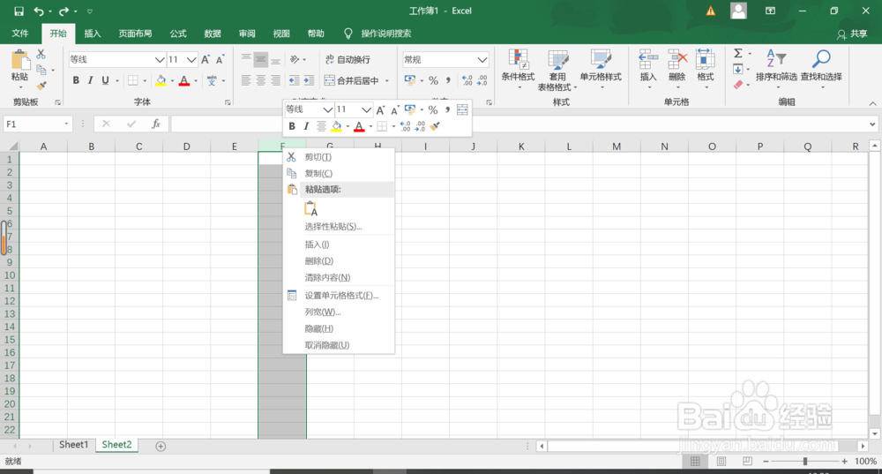Click the Cut scissors icon in ribbon
Image resolution: width=882 pixels, height=474 pixels.
click(x=41, y=54)
